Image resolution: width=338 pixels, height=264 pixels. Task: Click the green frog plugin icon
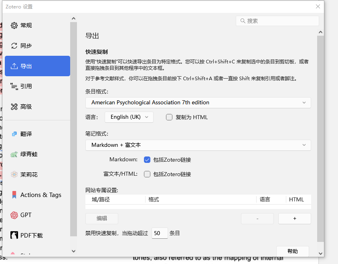tap(14, 154)
